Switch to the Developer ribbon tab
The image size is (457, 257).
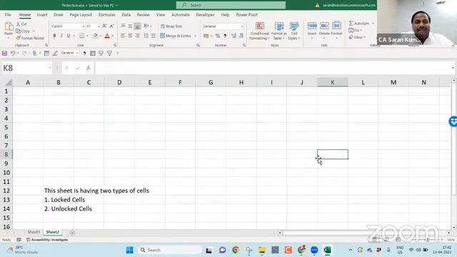(205, 14)
